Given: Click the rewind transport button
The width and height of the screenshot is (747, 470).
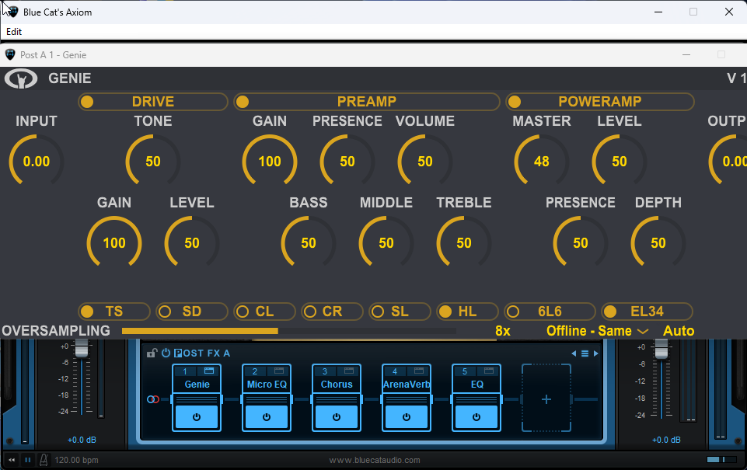Looking at the screenshot, I should (12, 460).
